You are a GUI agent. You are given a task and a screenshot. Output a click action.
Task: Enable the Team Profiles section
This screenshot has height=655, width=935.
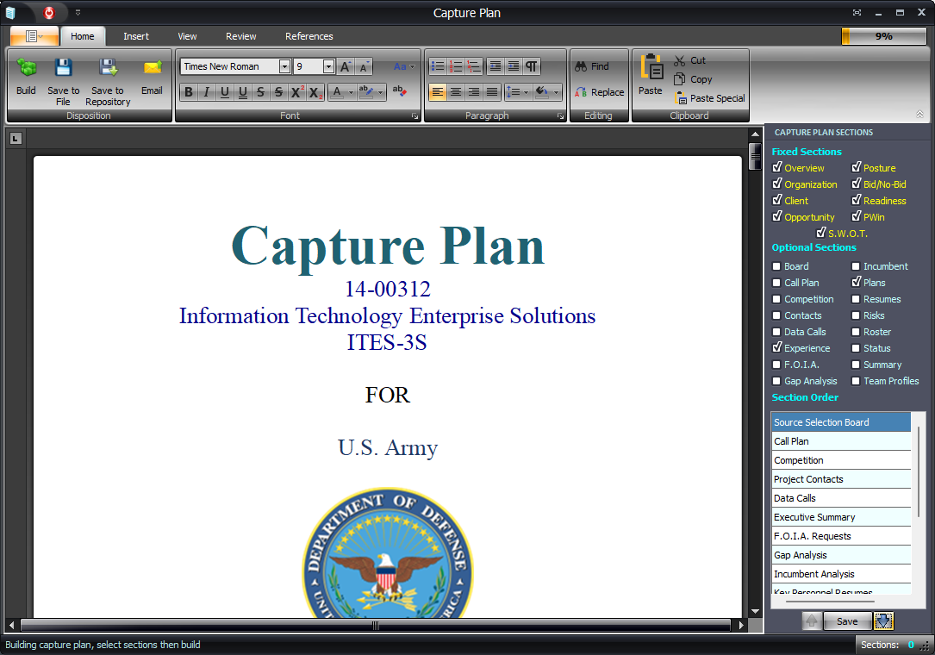[856, 381]
